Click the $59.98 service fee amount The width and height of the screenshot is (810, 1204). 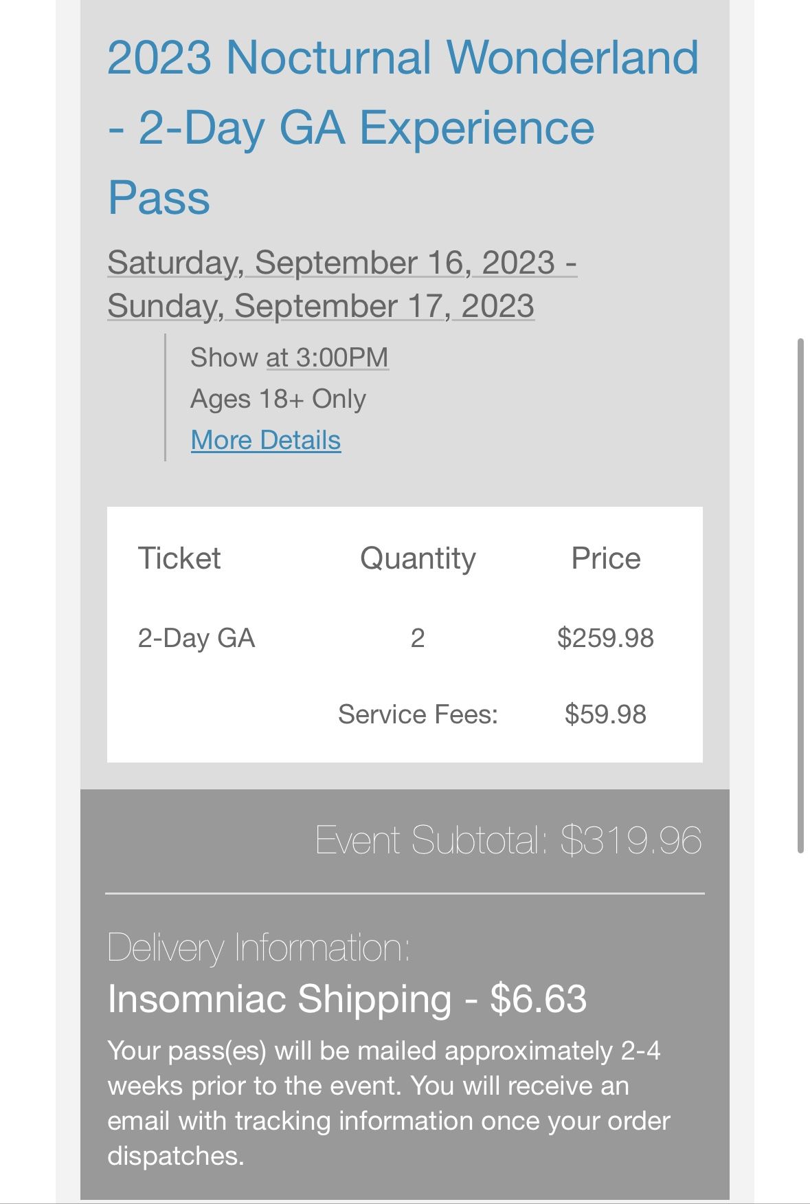605,714
